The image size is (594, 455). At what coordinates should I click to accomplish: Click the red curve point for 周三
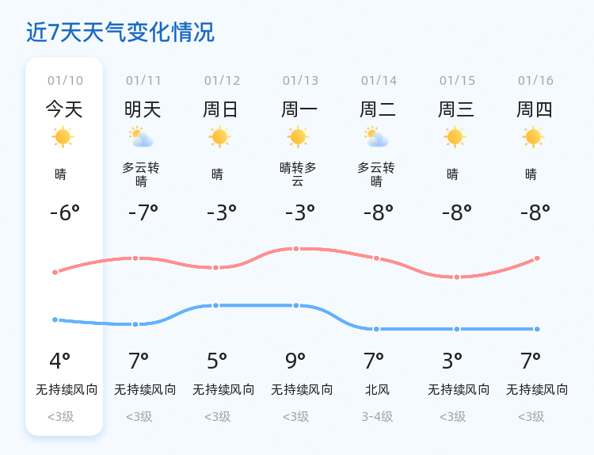[x=457, y=277]
